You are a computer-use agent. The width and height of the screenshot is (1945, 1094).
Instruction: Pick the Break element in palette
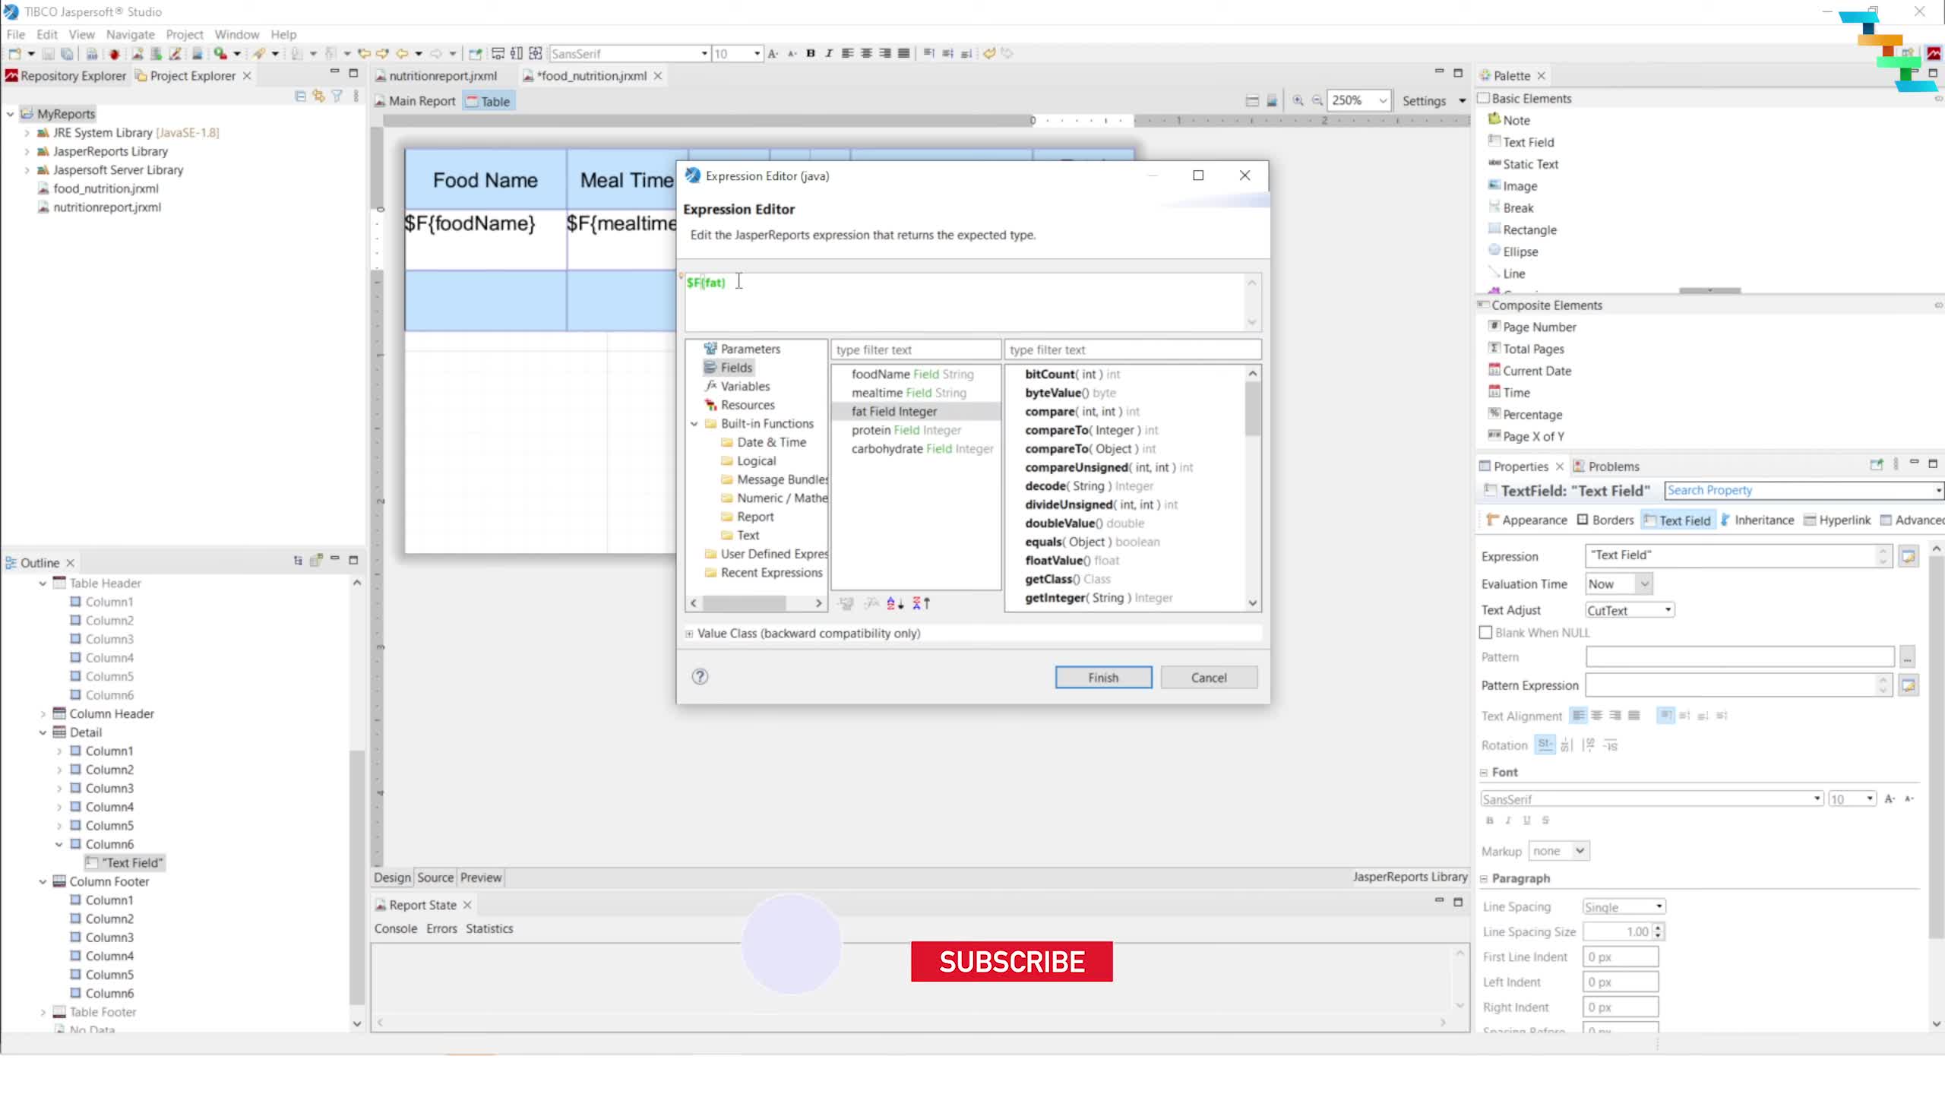[x=1511, y=208]
